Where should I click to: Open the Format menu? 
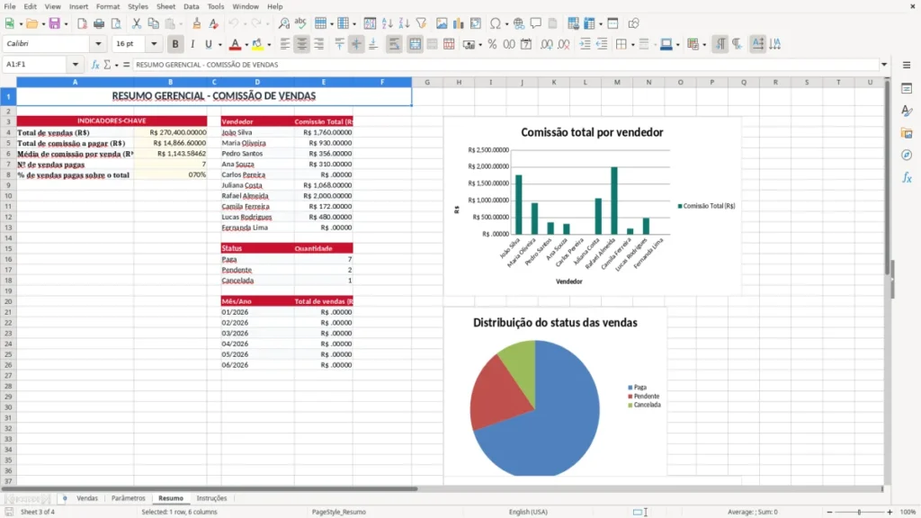(x=108, y=6)
